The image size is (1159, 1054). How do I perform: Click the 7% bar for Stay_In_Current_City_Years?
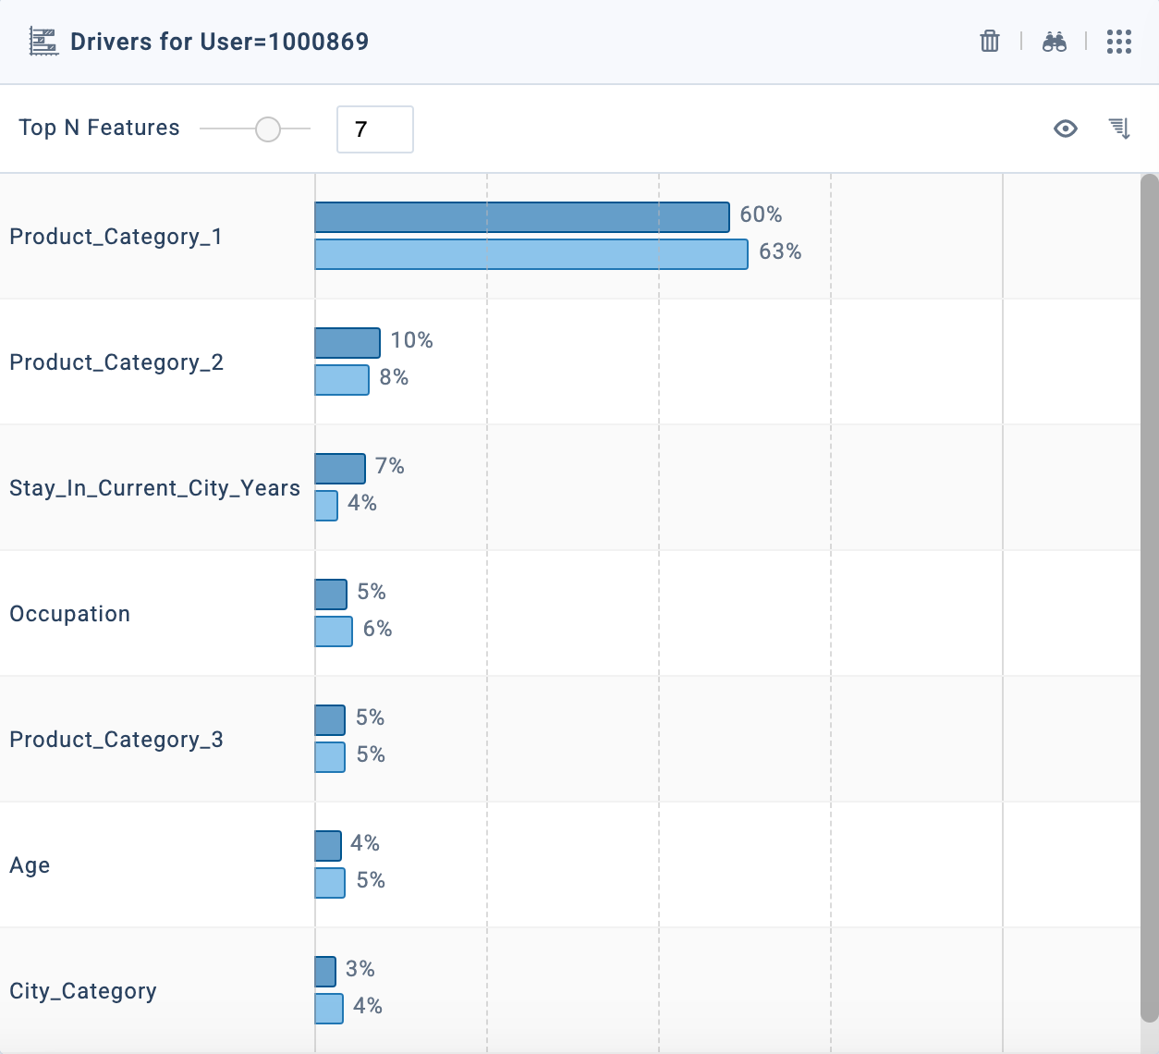pos(340,469)
